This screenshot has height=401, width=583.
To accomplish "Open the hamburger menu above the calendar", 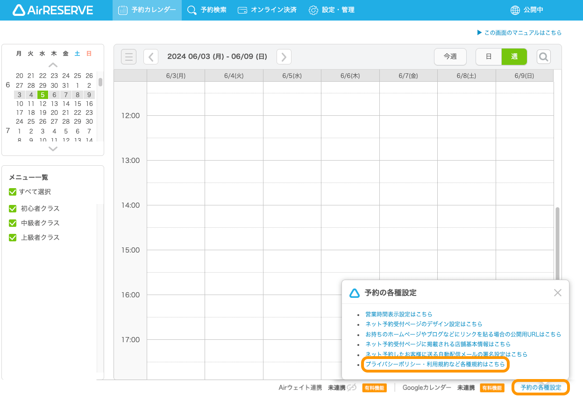I will pyautogui.click(x=128, y=56).
